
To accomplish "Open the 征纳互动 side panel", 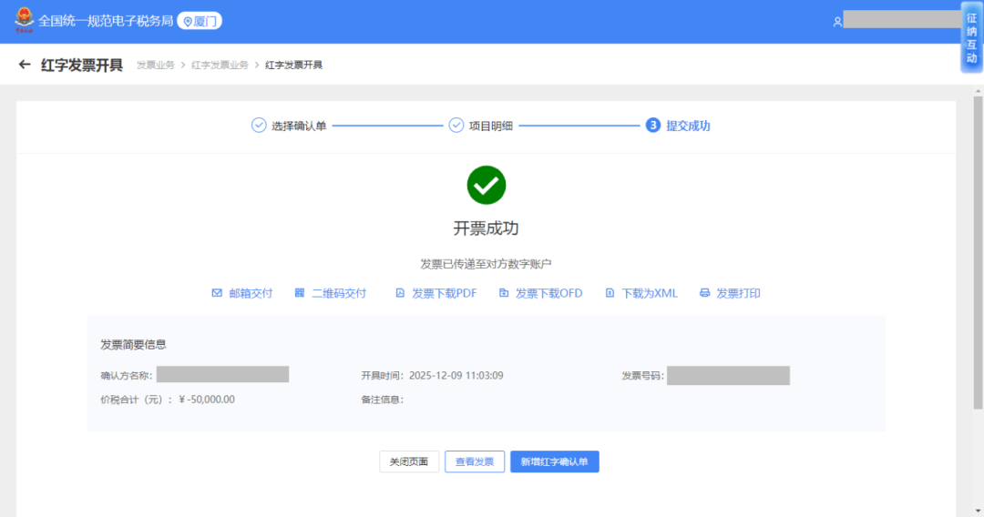I will tap(971, 38).
